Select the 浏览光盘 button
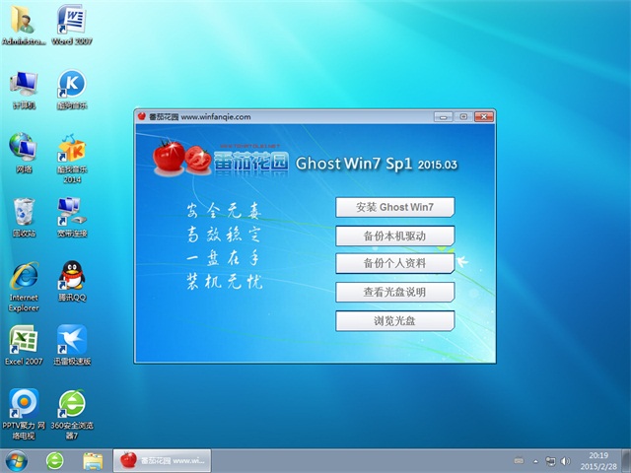 pyautogui.click(x=394, y=320)
